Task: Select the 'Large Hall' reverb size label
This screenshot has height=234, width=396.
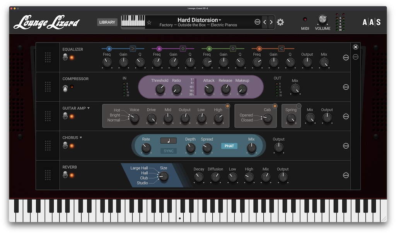Action: [139, 168]
